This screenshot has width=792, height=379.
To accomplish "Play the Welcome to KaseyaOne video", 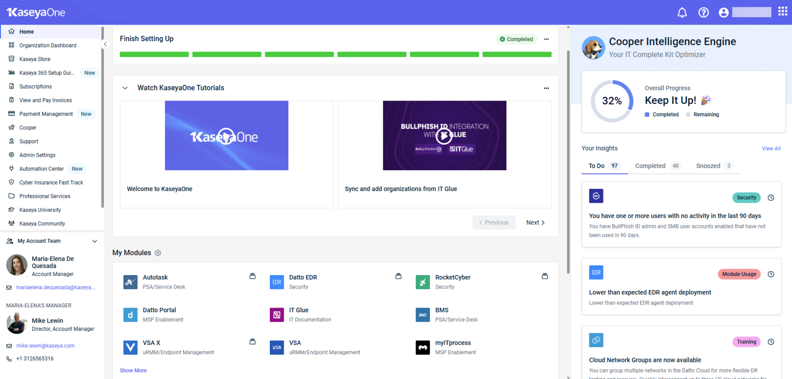I will pos(226,136).
